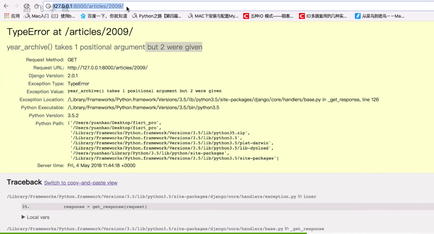Open the Python之路 bookmark

(x=157, y=16)
